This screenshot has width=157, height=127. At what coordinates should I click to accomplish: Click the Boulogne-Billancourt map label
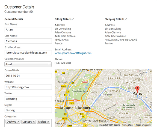(75, 108)
